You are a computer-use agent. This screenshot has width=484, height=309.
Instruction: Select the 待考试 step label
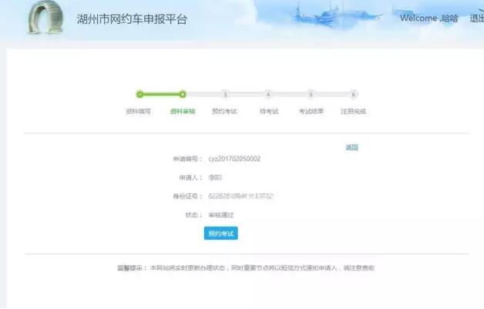(268, 112)
